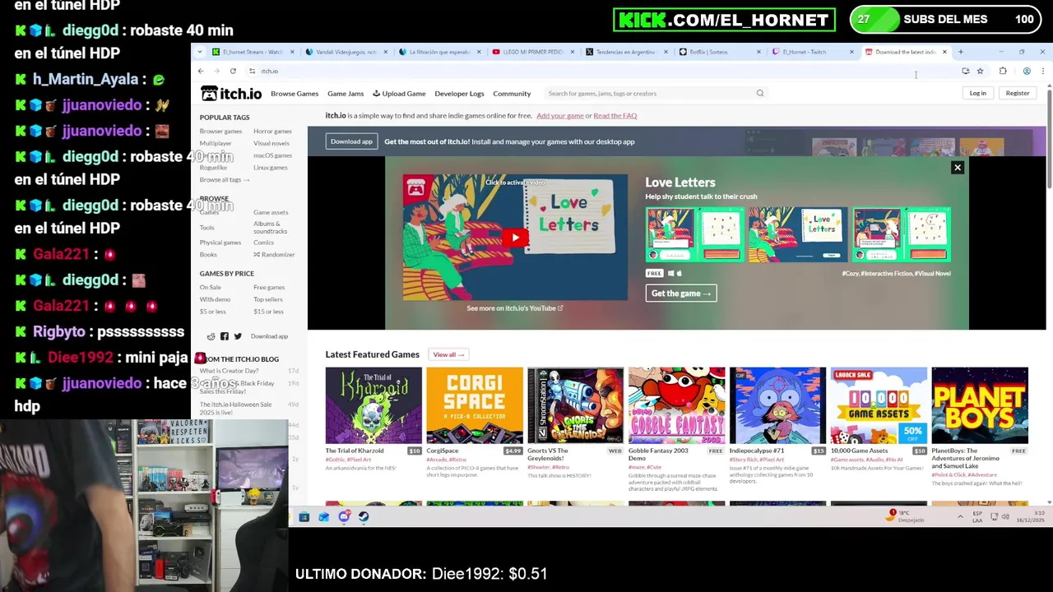Open Top sellers under Games by Price
This screenshot has height=592, width=1053.
pyautogui.click(x=268, y=299)
